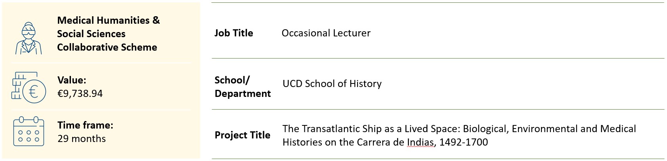Click the "Project Title" row label
Screen dimensions: 667x161
click(243, 135)
